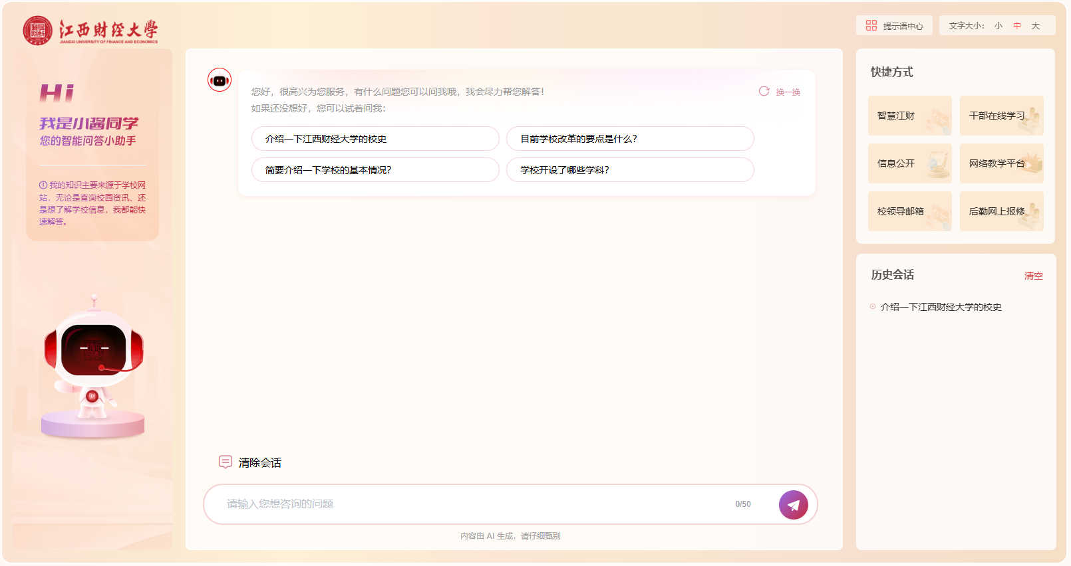Image resolution: width=1071 pixels, height=566 pixels.
Task: Open history chat 介绍一下江西财经大学的校史
Action: click(x=941, y=307)
